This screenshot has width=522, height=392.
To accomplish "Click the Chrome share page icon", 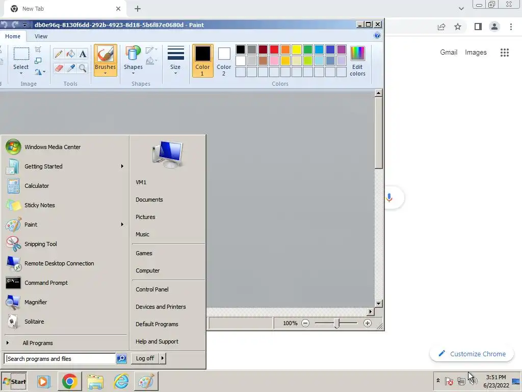I will click(441, 27).
